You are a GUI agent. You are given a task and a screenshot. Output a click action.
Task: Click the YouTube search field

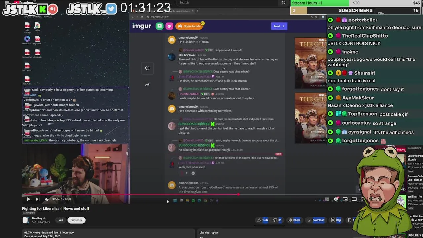228,3
